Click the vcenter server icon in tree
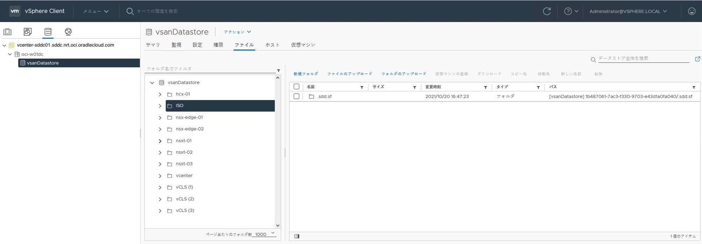The image size is (702, 244). click(12, 45)
